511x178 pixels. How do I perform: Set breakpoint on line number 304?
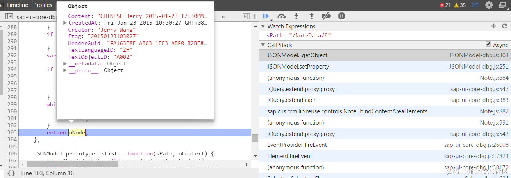coord(12,139)
